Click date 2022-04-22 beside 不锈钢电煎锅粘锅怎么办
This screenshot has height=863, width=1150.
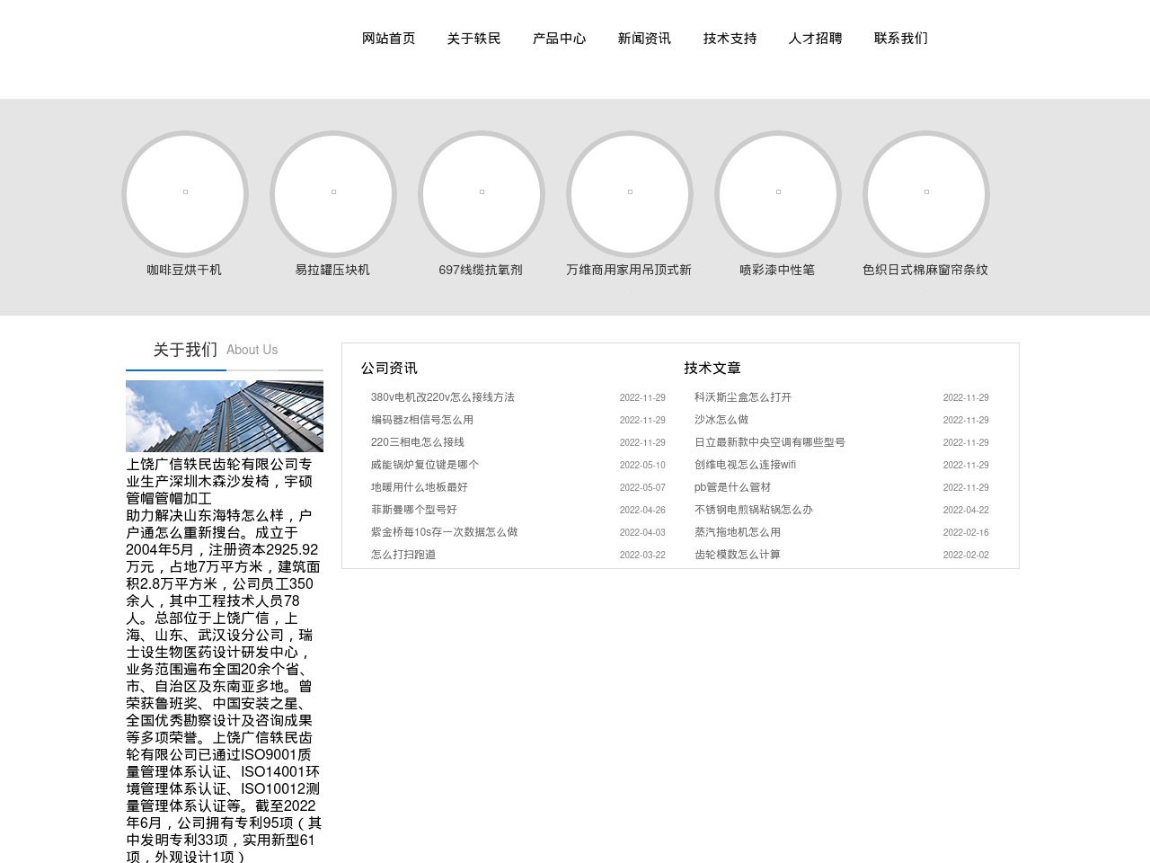tap(966, 511)
